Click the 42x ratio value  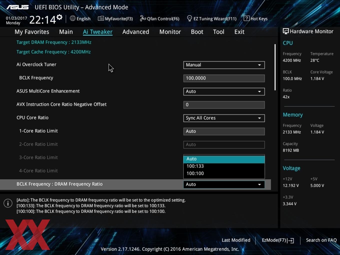[x=286, y=97]
